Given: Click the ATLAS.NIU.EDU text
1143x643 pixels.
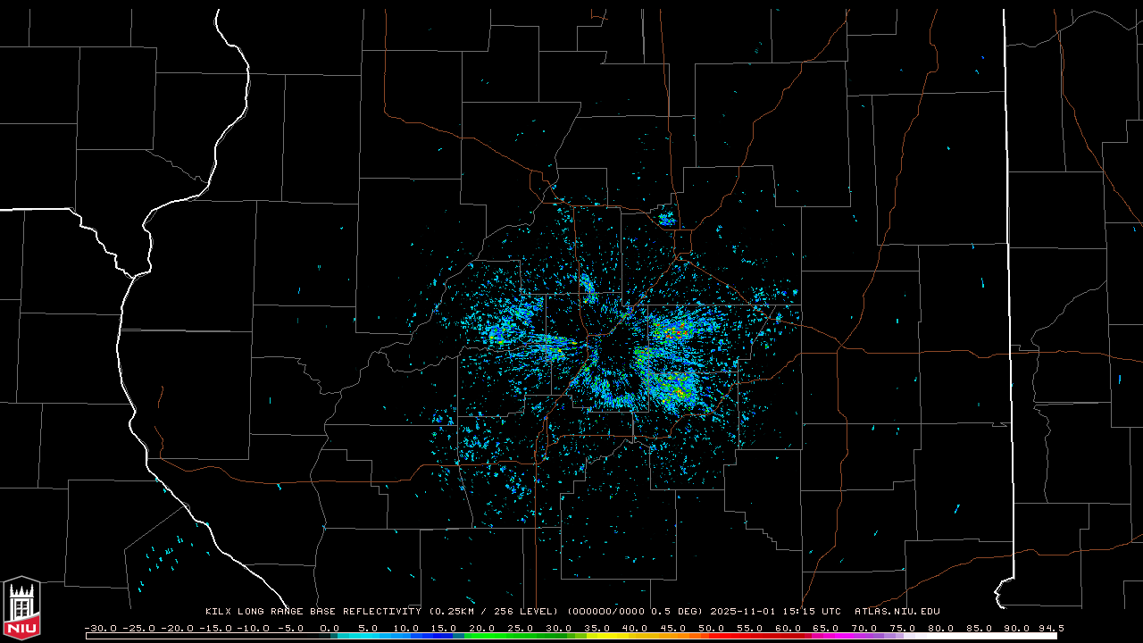Looking at the screenshot, I should [897, 612].
